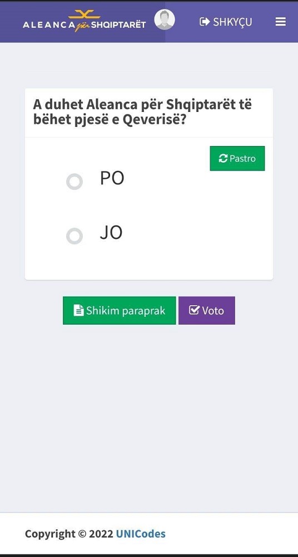Open the hamburger menu in the header
This screenshot has width=298, height=557.
tap(280, 22)
